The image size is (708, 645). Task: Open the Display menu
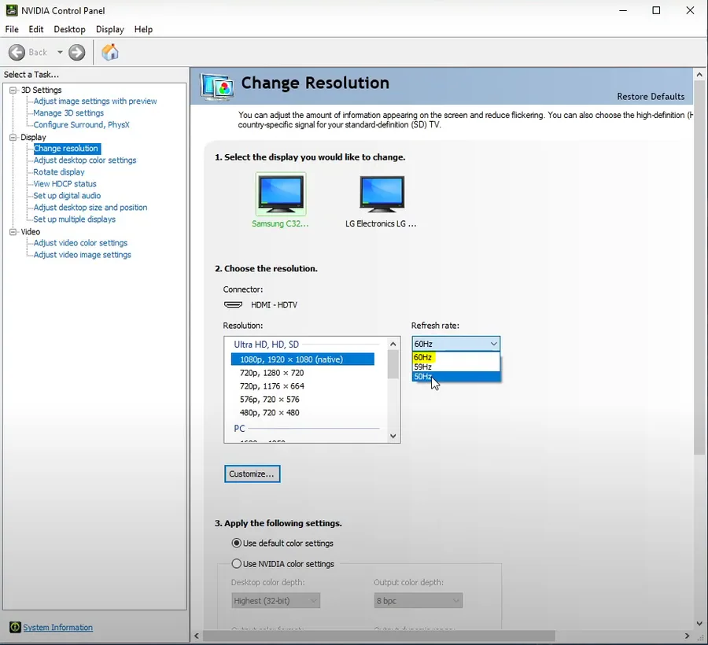click(109, 29)
